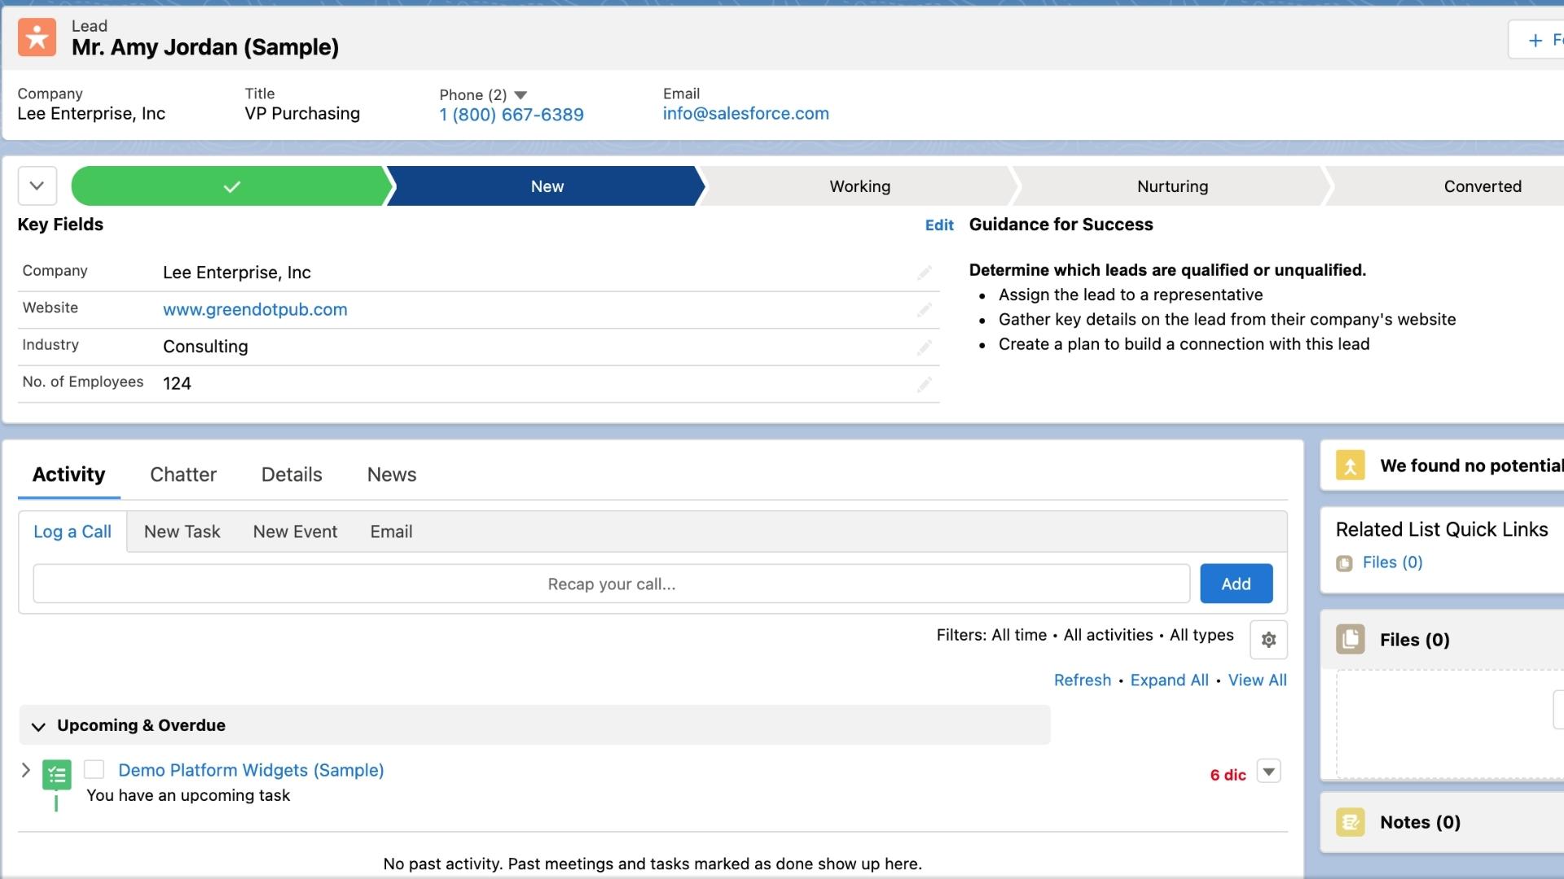
Task: Click pencil icon for the Website field
Action: (x=924, y=310)
